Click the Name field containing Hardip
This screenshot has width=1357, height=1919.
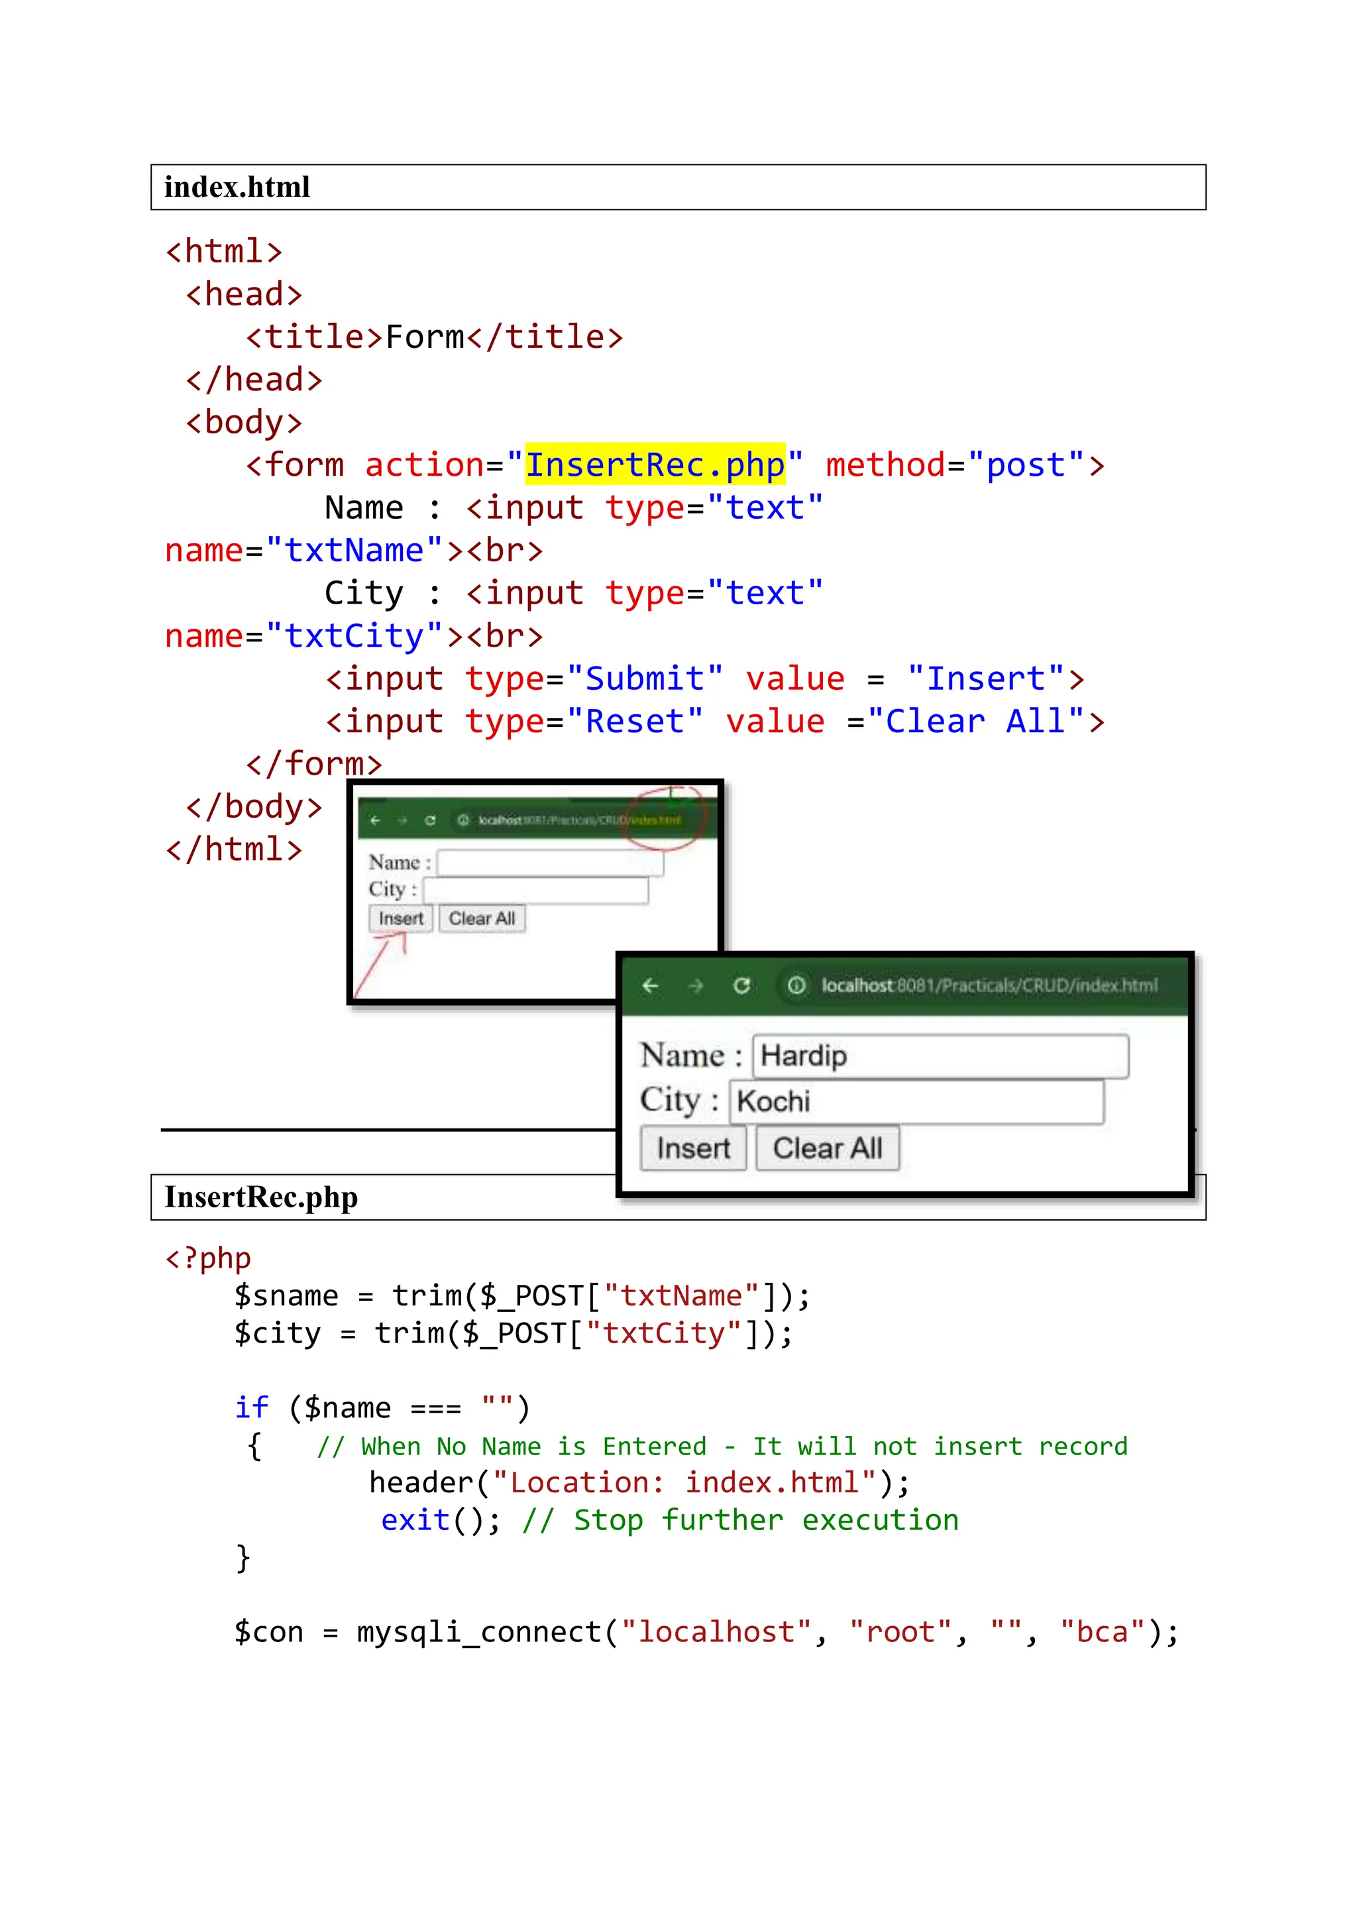tap(940, 1056)
